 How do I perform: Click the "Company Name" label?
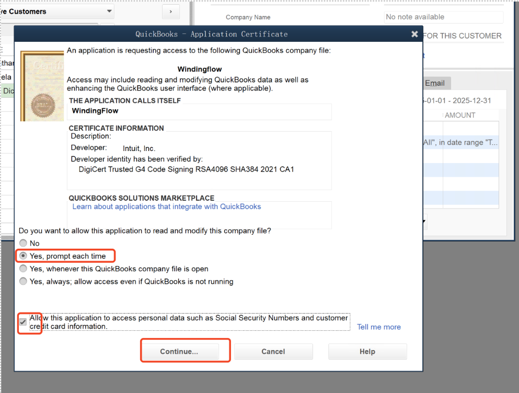click(x=248, y=17)
